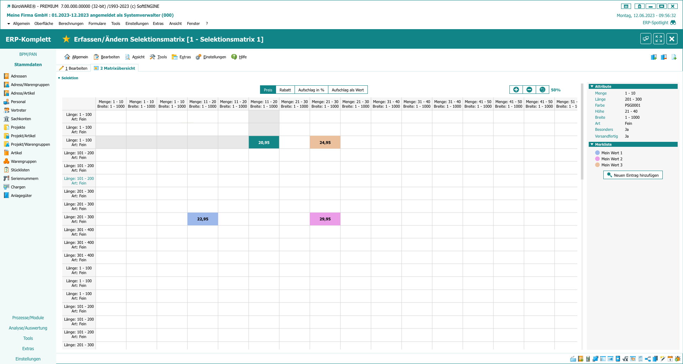683x364 pixels.
Task: Collapse the Attribute panel section
Action: pos(592,86)
